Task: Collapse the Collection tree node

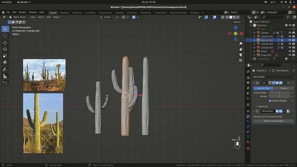Action: pyautogui.click(x=251, y=26)
